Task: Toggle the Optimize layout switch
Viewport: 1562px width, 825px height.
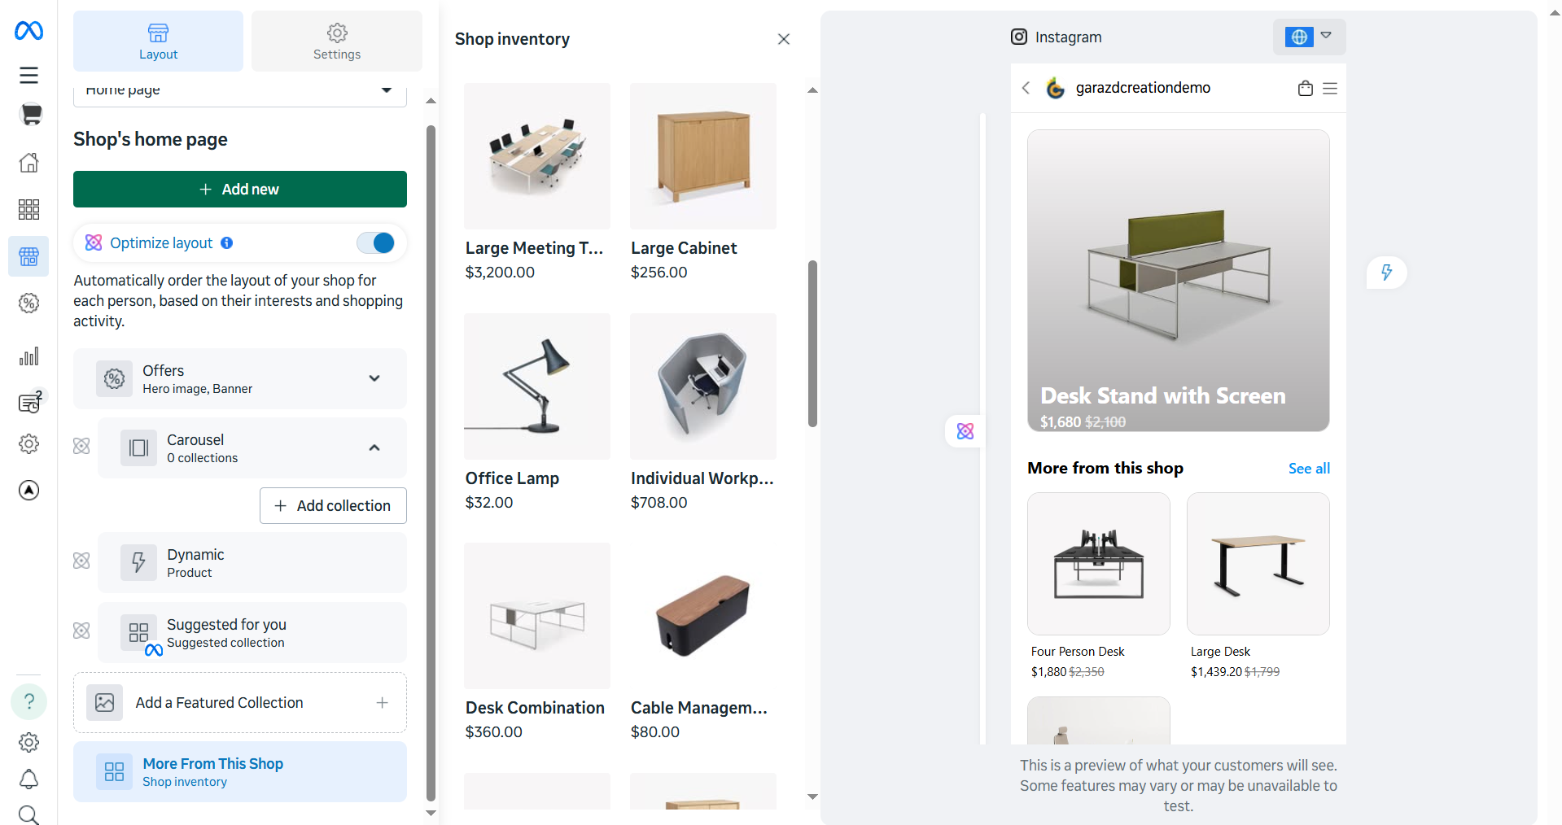Action: click(x=376, y=242)
